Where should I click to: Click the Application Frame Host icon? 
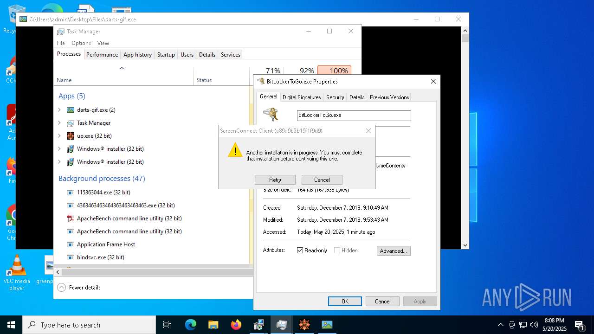tap(71, 244)
